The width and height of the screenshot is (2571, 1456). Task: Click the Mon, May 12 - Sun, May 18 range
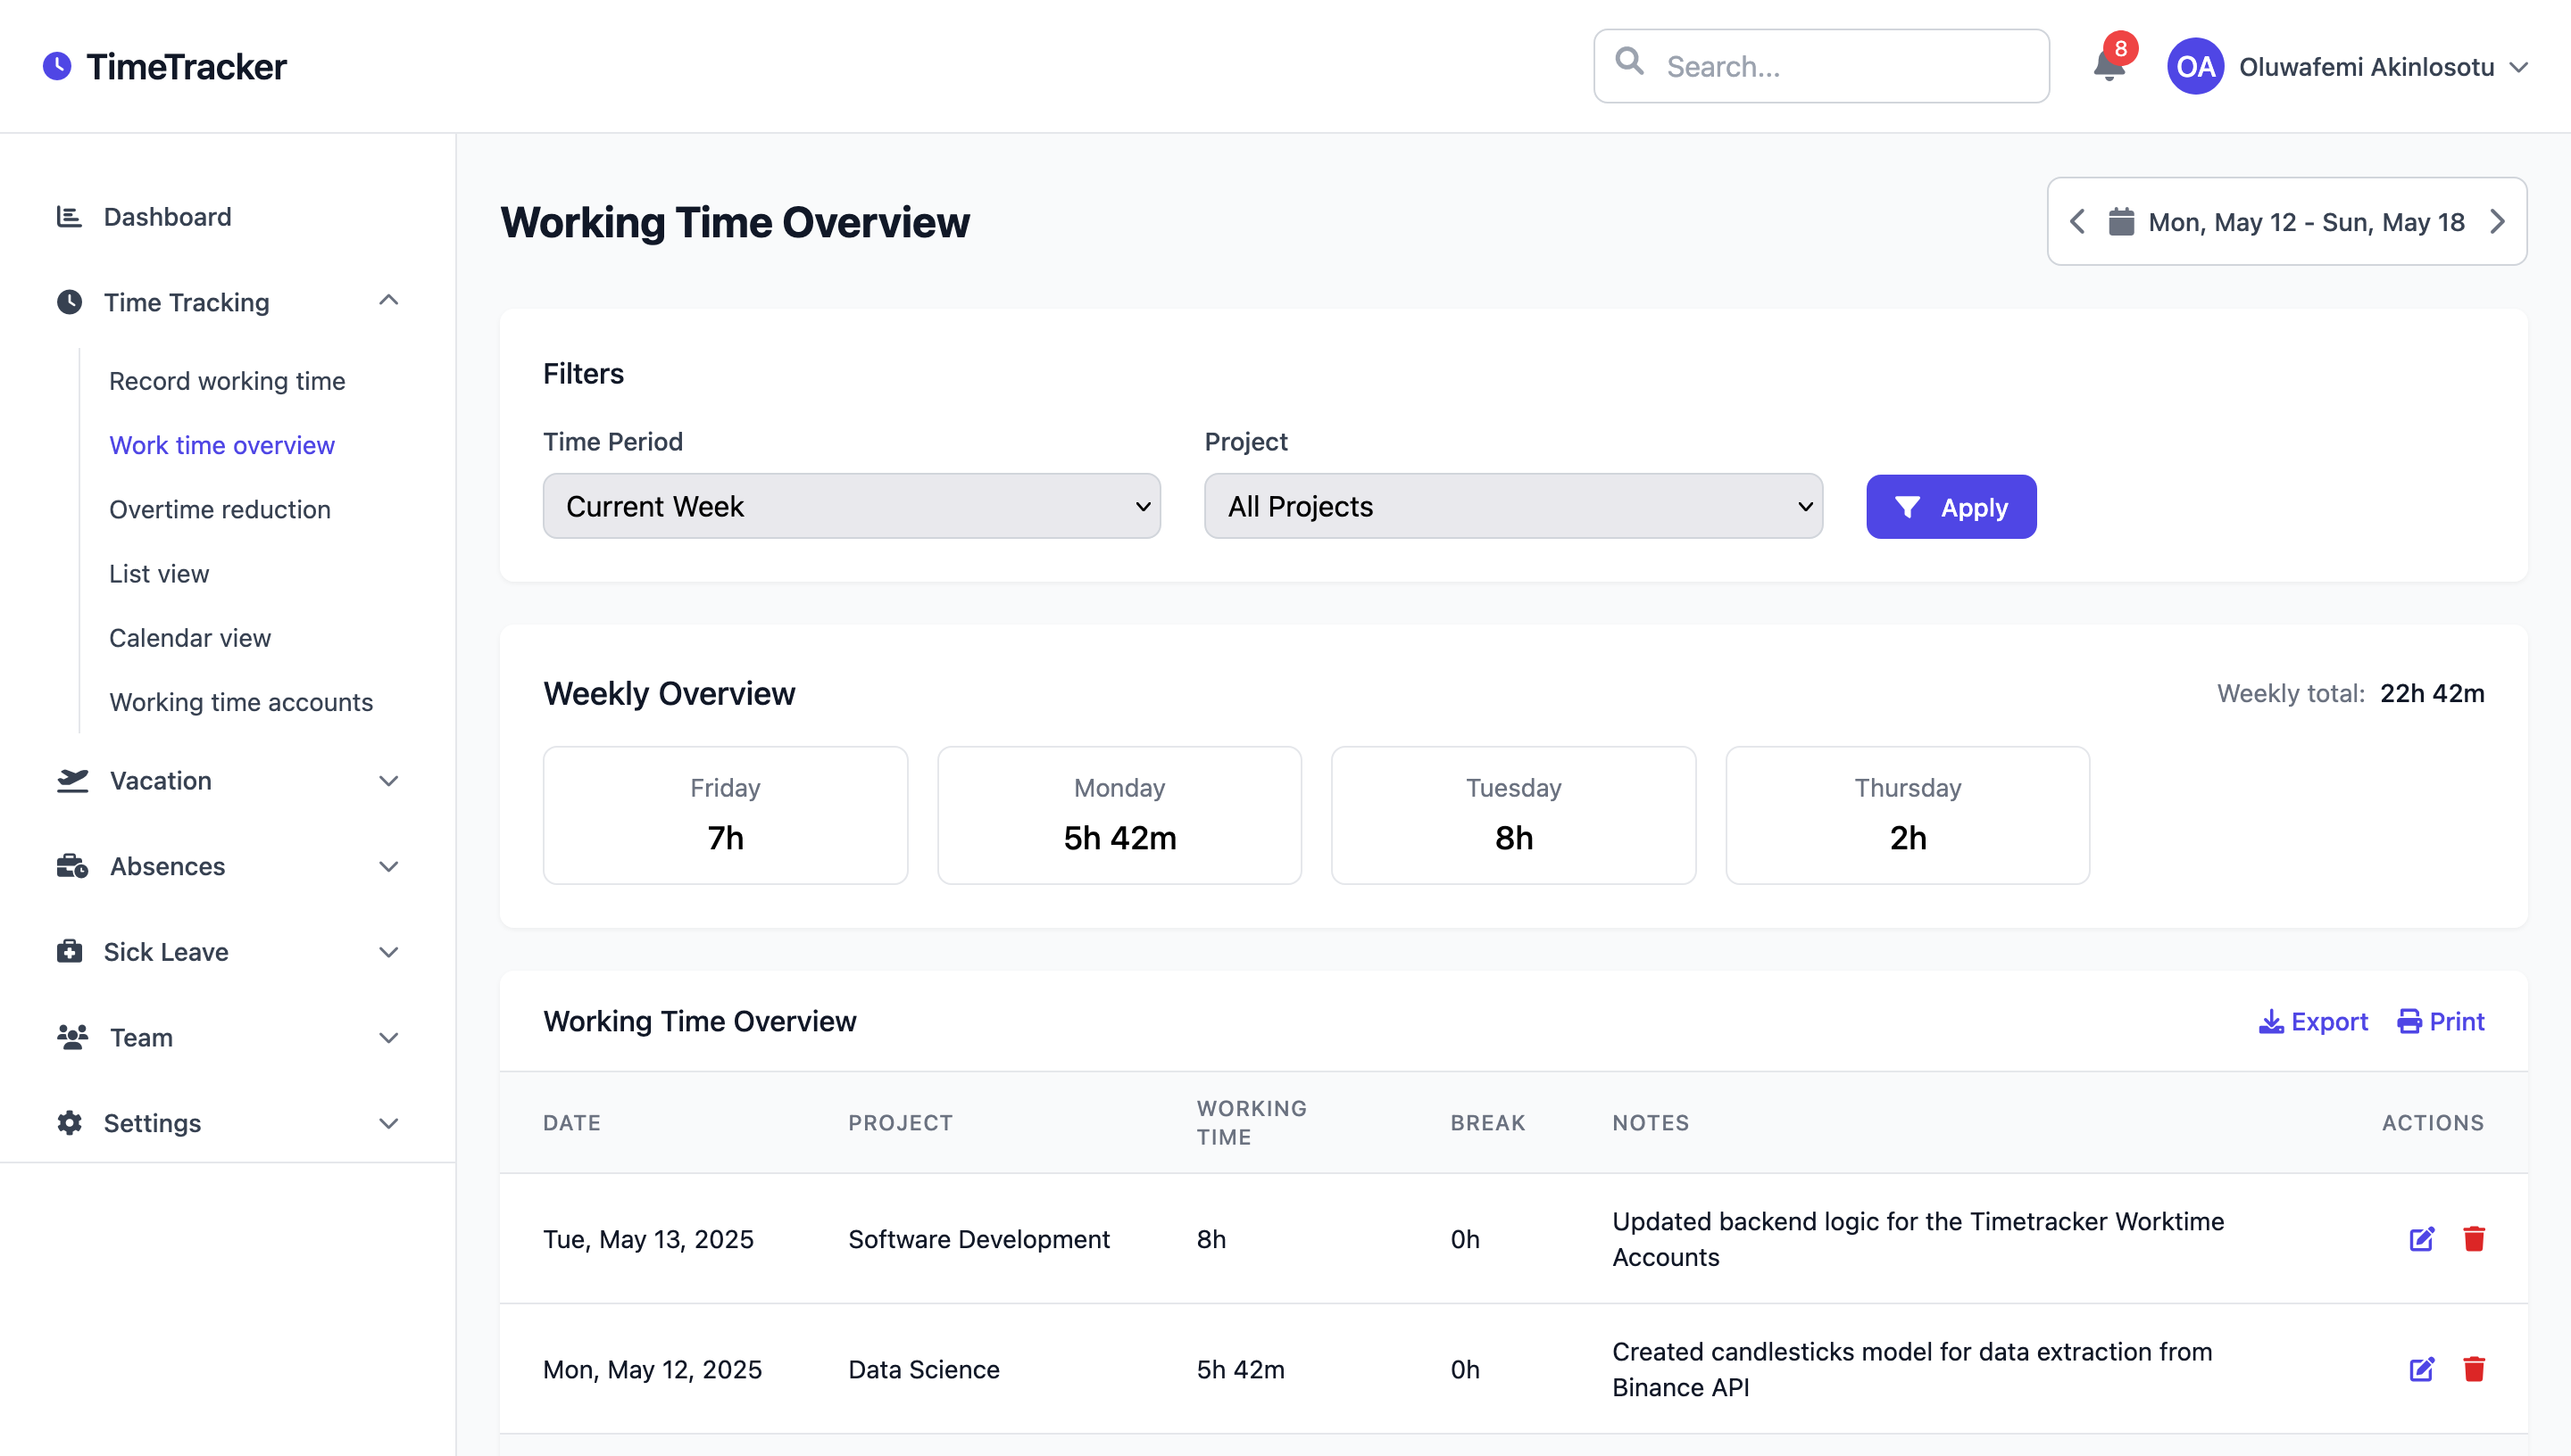(2306, 222)
